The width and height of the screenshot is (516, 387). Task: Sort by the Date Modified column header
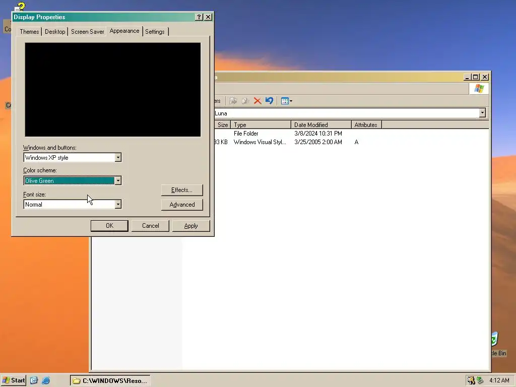[321, 125]
